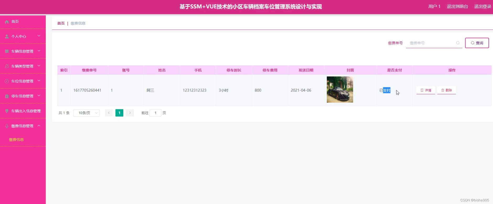Click the icon beside 停车信息管理

point(7,96)
